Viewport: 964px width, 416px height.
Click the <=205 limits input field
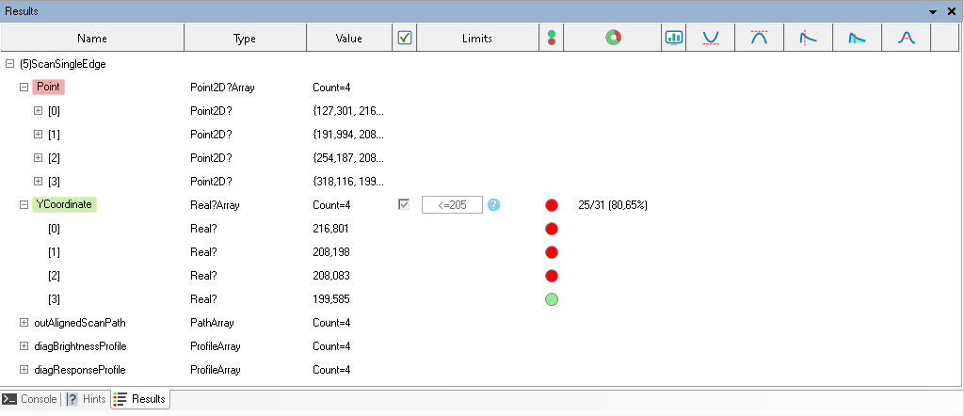[x=452, y=205]
